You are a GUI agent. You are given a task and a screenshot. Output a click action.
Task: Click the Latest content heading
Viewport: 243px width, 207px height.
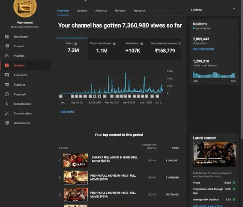pyautogui.click(x=205, y=138)
